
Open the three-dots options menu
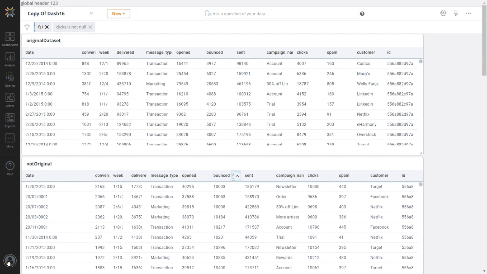[x=468, y=13]
